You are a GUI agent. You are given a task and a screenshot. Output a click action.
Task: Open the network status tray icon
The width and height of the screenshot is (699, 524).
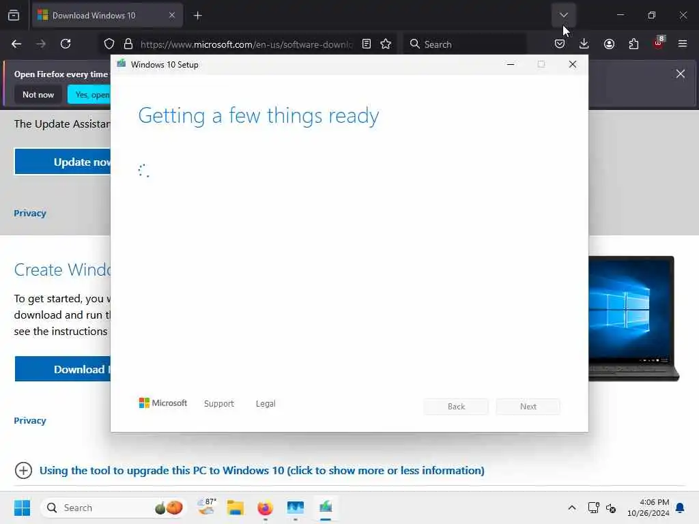tap(594, 508)
